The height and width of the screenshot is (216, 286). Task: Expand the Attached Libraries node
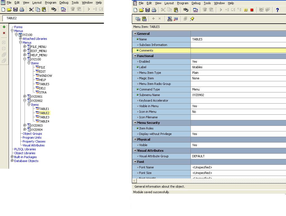pyautogui.click(x=21, y=38)
